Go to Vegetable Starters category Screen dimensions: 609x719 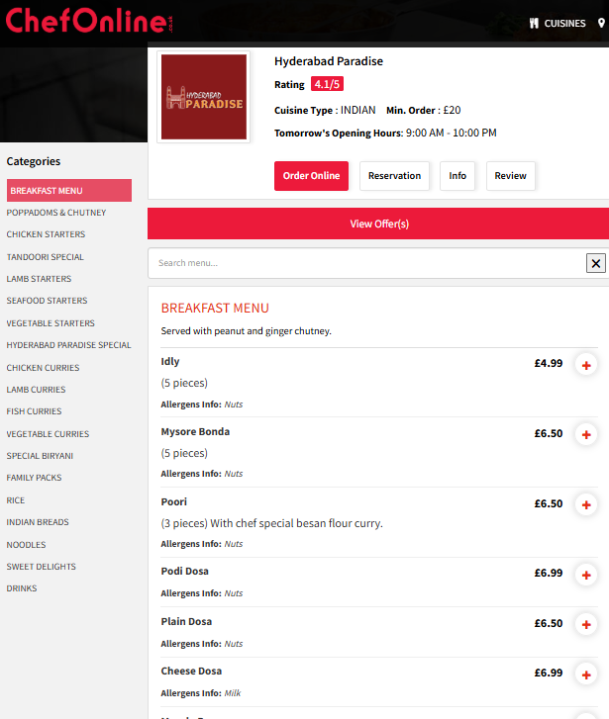tap(51, 323)
